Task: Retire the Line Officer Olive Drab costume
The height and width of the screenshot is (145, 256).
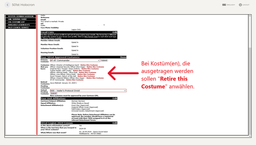Action: (86, 74)
